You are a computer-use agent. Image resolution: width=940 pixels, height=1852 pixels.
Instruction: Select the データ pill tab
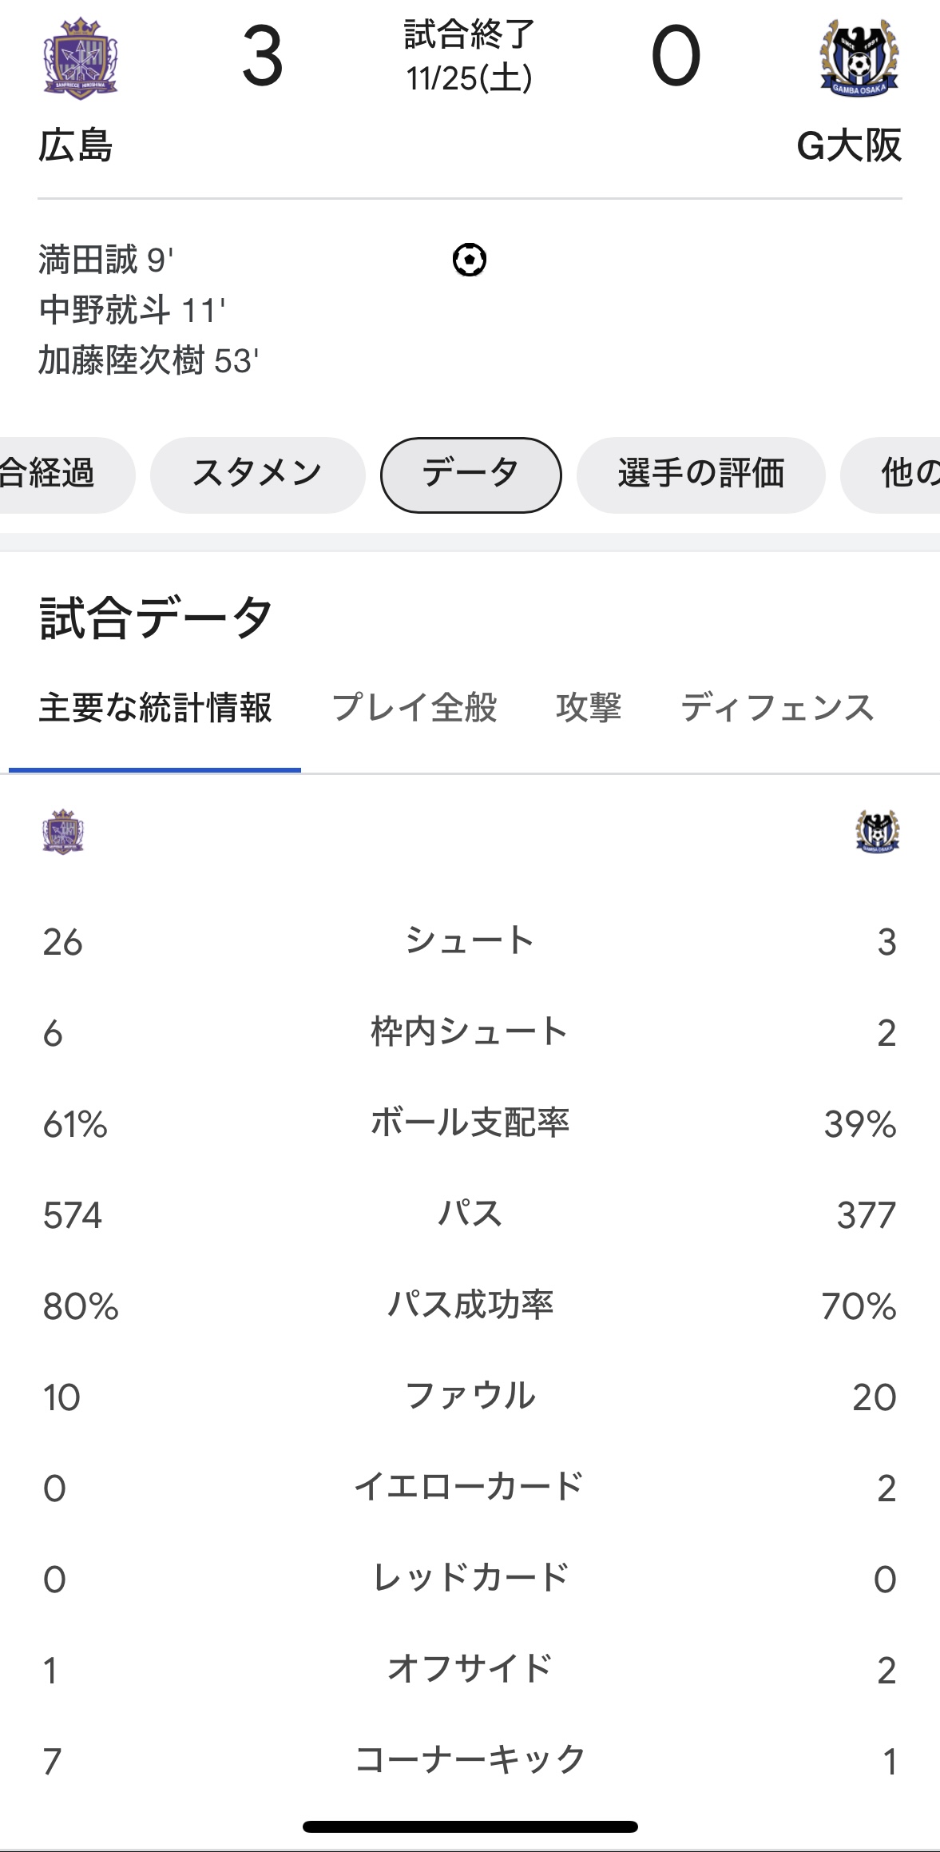(470, 475)
